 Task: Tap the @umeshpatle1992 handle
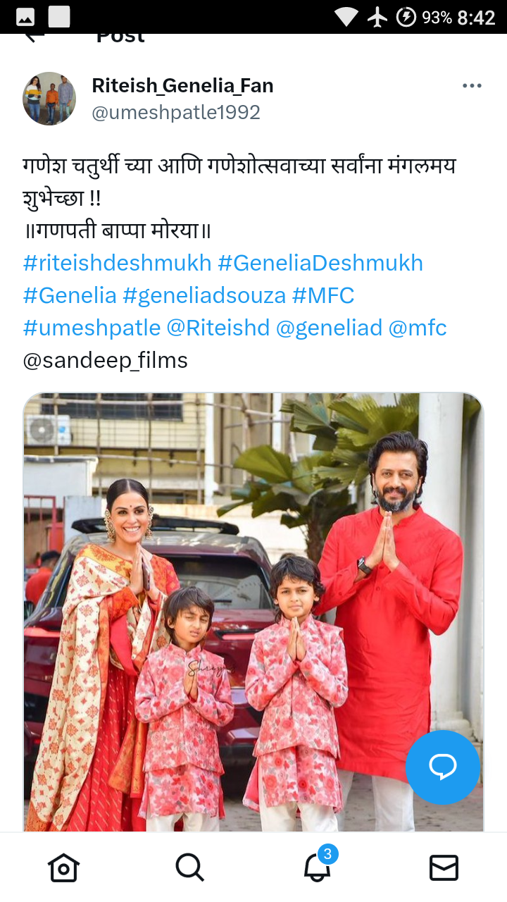coord(176,112)
